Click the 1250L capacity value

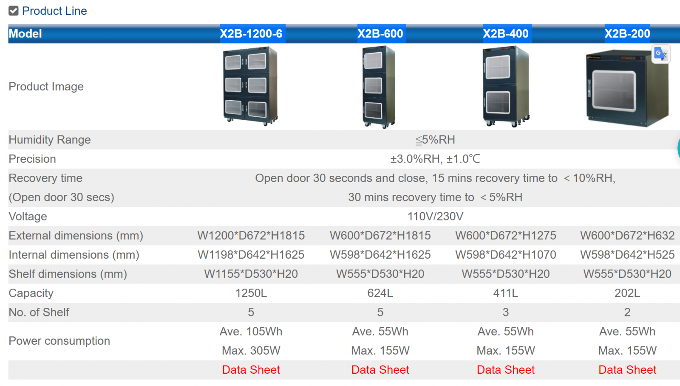tap(251, 293)
